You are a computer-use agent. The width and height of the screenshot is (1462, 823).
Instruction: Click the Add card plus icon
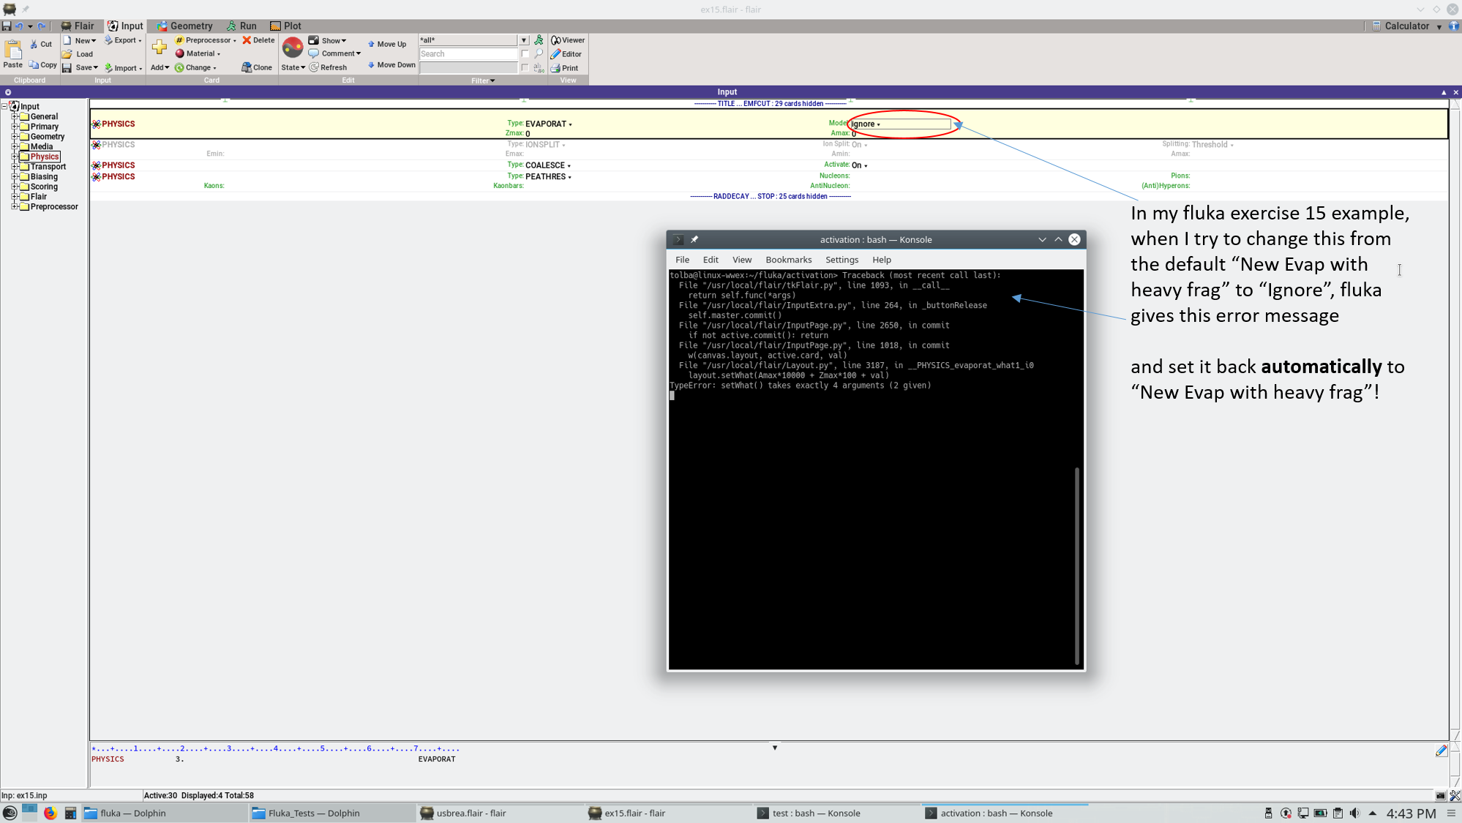coord(159,48)
